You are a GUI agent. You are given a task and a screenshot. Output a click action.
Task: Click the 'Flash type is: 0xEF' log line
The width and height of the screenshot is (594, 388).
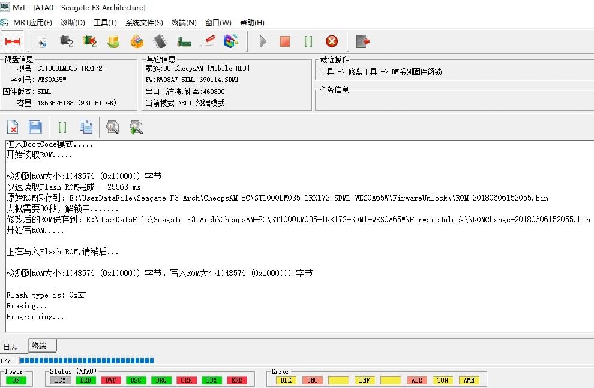[46, 295]
